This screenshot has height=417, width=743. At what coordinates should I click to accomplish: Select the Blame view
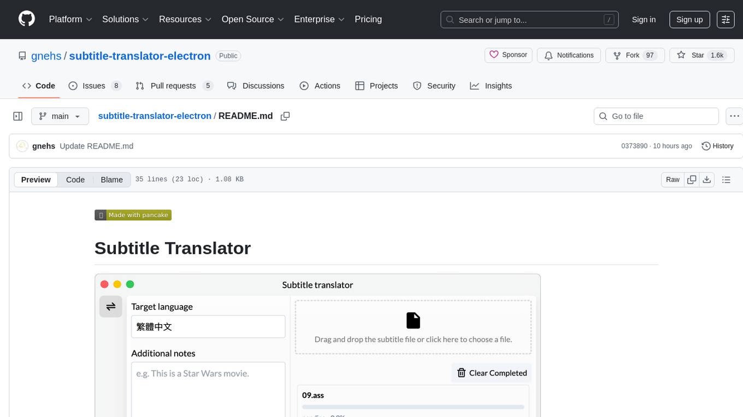pyautogui.click(x=112, y=180)
